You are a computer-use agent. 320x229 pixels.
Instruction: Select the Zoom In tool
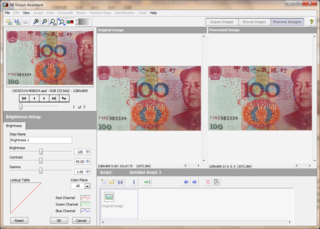pyautogui.click(x=36, y=21)
